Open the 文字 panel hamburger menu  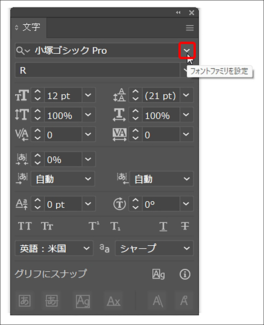coord(189,28)
